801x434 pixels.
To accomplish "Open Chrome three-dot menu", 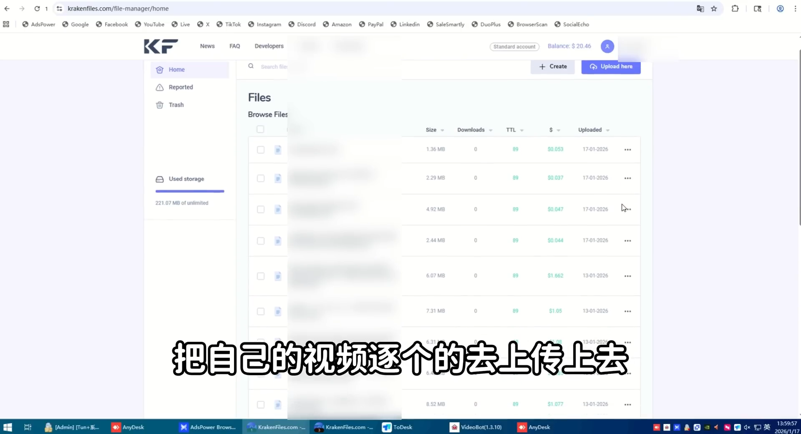I will tap(795, 9).
